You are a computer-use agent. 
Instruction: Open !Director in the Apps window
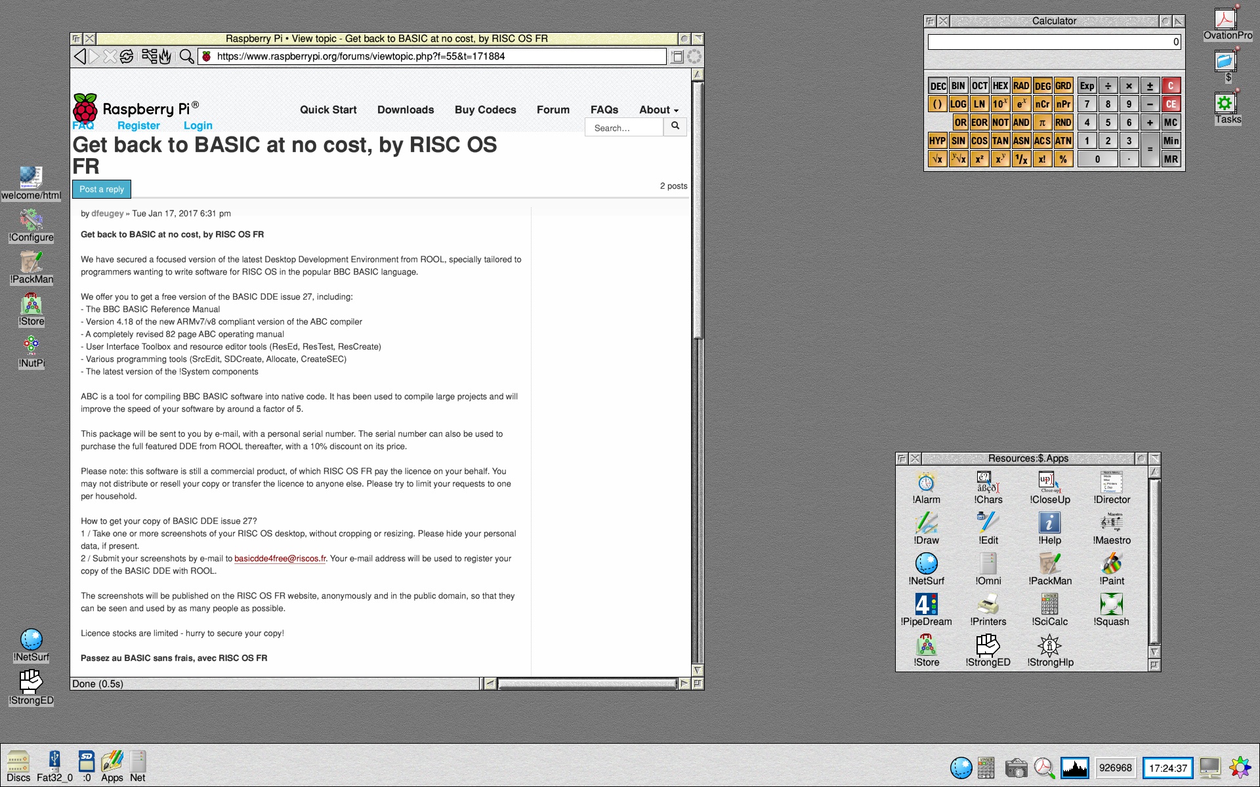1112,488
